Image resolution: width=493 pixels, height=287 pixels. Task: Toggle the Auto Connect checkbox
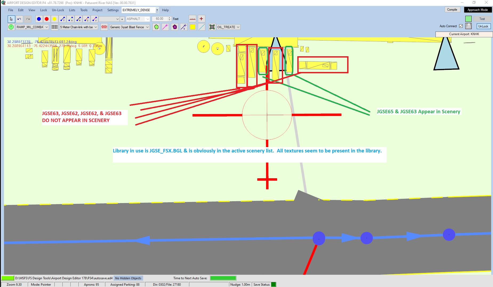[x=461, y=26]
